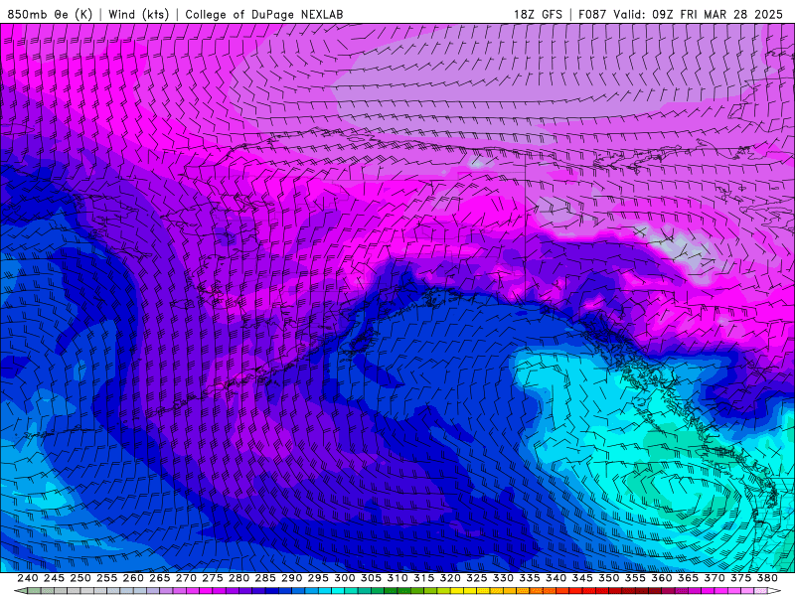Click the 260 value on the color scale
795x596 pixels.
click(133, 578)
